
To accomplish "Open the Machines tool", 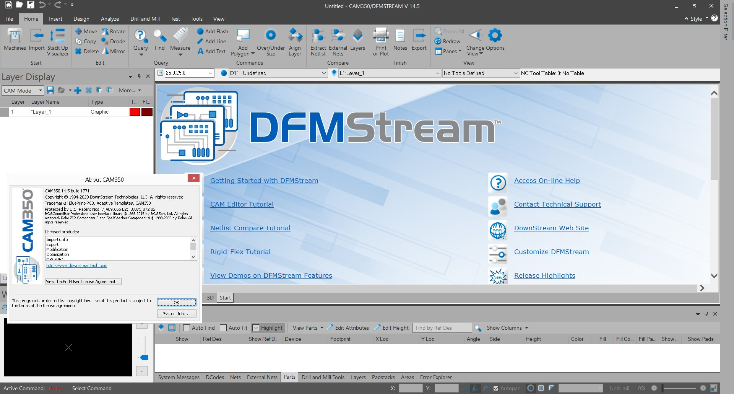I will tap(15, 40).
